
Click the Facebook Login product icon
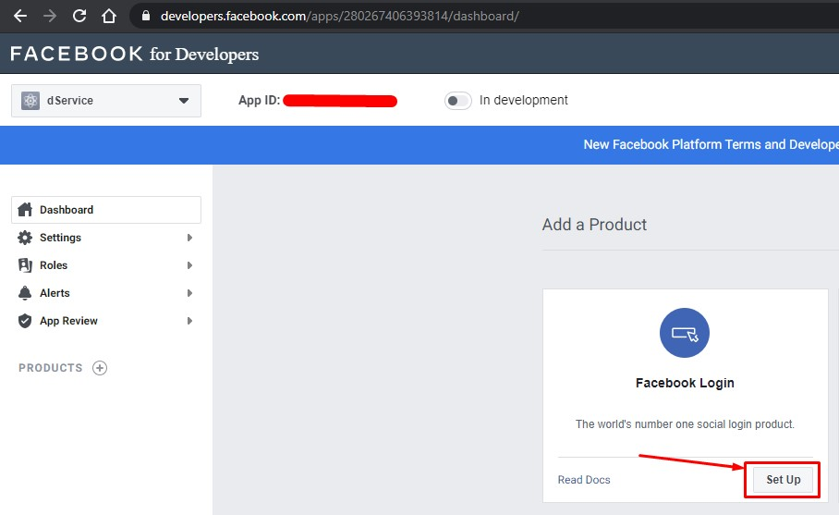click(685, 333)
